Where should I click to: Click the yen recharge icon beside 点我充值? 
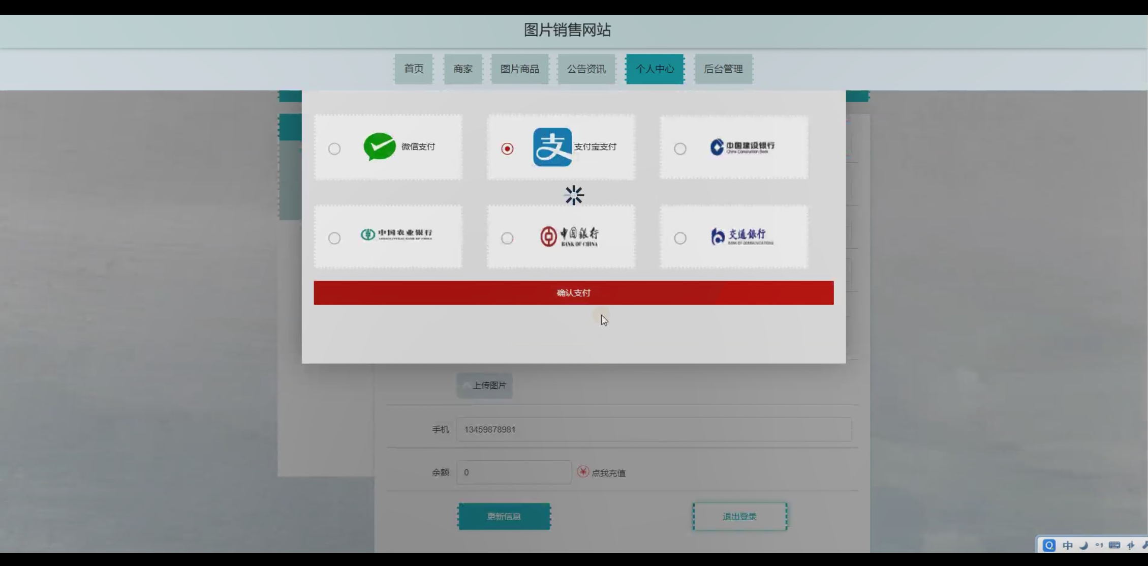click(x=583, y=472)
